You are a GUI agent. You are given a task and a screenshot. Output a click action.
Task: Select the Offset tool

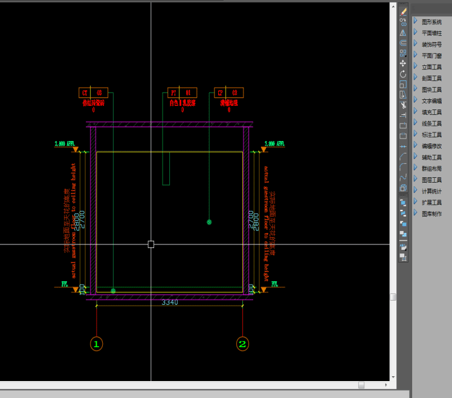coord(403,43)
